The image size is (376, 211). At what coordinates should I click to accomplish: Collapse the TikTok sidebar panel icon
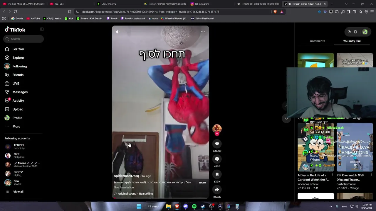click(42, 29)
